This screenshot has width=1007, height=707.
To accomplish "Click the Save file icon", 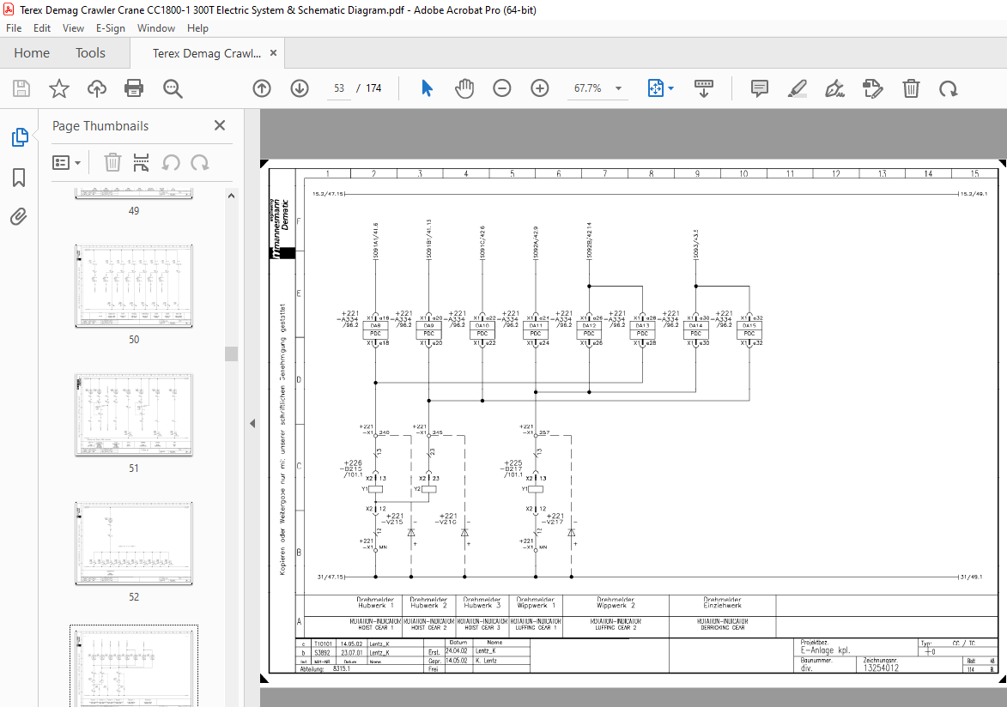I will tap(21, 88).
